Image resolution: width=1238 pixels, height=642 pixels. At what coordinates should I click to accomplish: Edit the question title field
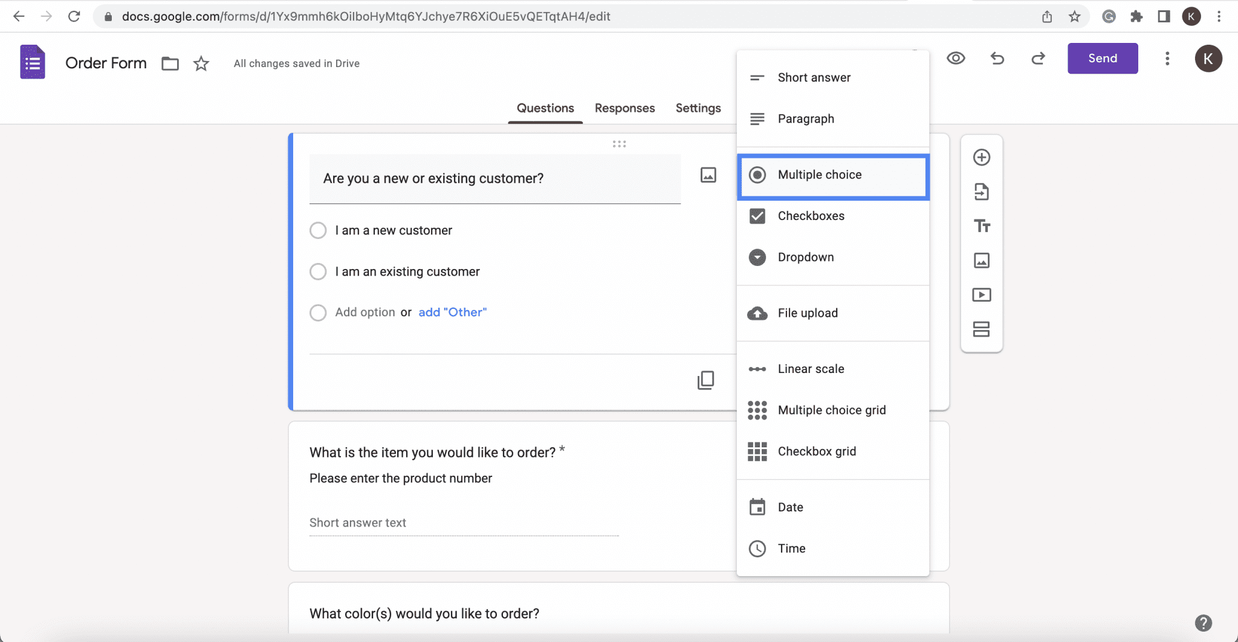pos(495,179)
